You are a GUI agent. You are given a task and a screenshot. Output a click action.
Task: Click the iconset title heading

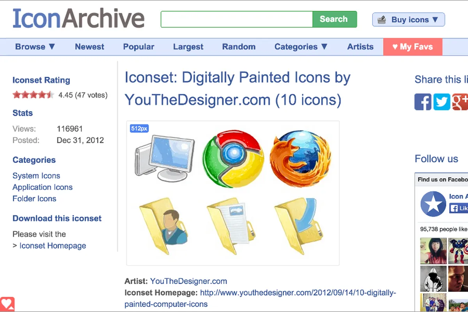pos(238,89)
